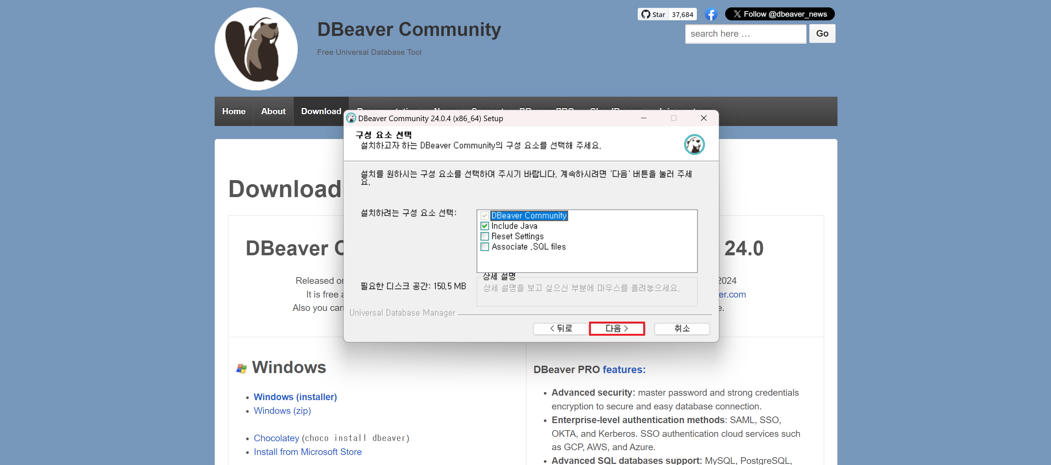Switch to the About page

273,111
